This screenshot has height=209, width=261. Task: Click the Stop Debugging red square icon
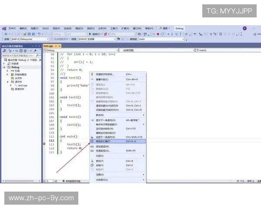pos(158,34)
